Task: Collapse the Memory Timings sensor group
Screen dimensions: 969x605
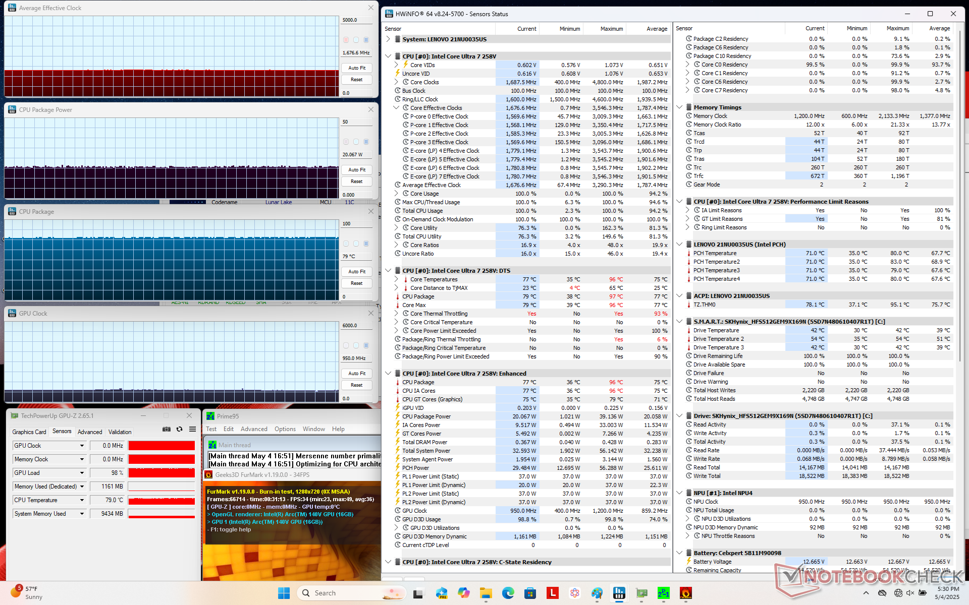Action: (x=680, y=107)
